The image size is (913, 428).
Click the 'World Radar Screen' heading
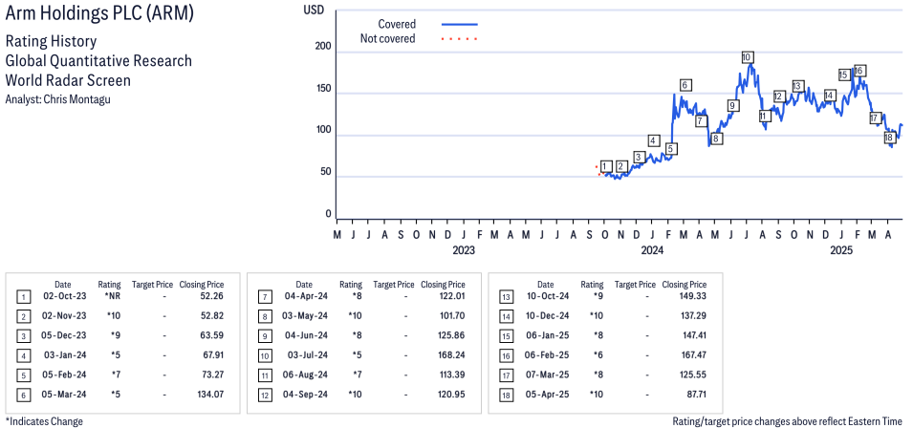68,79
